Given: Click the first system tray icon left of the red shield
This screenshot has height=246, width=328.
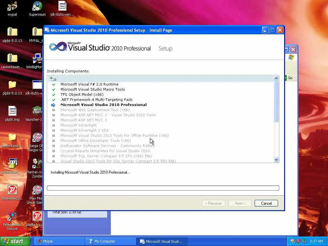Looking at the screenshot, I should 292,241.
